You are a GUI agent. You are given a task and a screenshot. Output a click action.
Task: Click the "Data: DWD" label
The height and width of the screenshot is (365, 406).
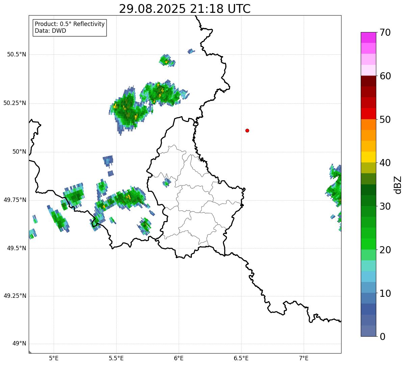tap(50, 31)
